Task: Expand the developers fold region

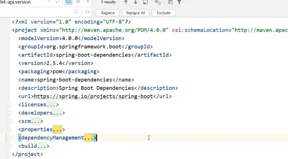Action: click(x=9, y=113)
